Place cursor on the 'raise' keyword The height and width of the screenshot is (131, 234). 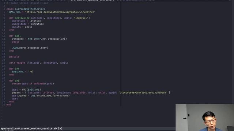[16, 42]
